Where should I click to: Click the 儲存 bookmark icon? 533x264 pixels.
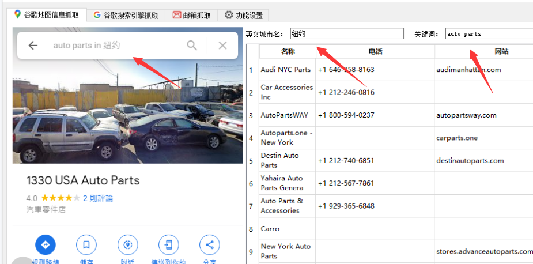pyautogui.click(x=86, y=244)
